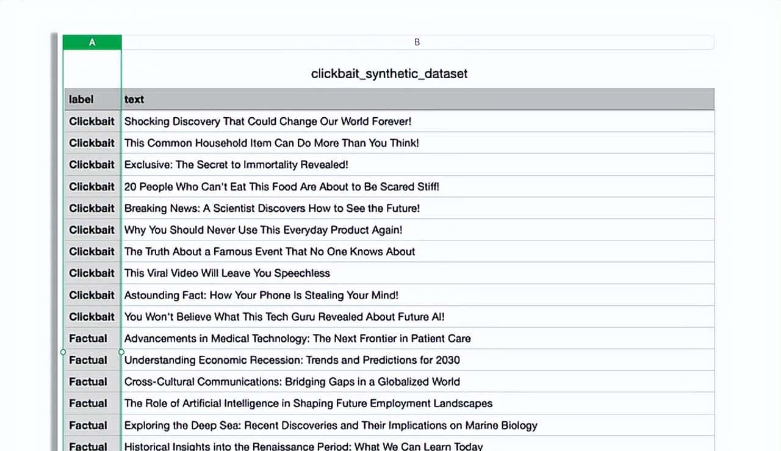Screen dimensions: 781x451
Task: Select the "Role of Artificial Intelligence" cell
Action: coord(308,403)
